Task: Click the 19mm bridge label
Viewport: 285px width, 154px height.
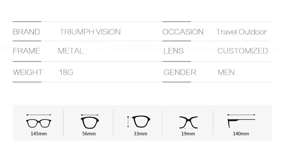Action: [x=188, y=134]
